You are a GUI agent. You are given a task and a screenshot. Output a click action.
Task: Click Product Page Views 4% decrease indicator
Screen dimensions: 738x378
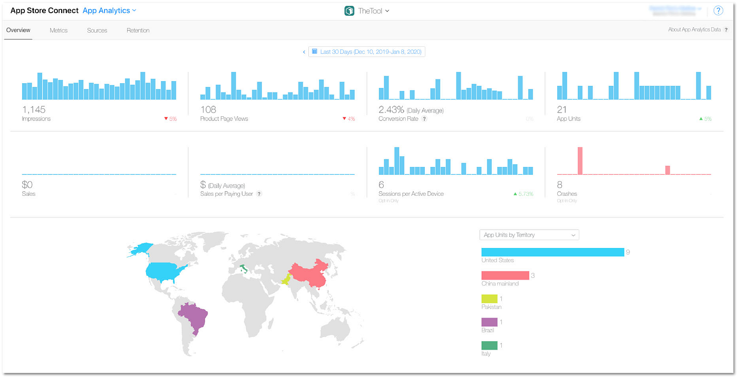tap(348, 119)
